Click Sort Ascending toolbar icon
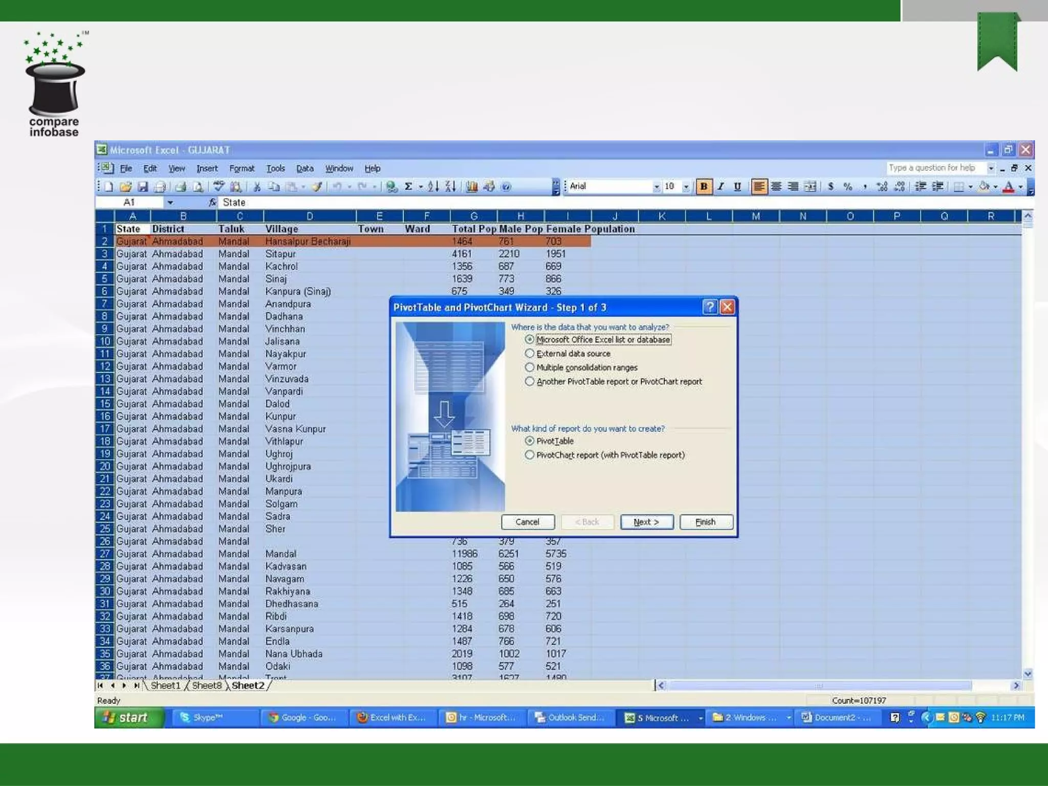1048x786 pixels. pos(433,187)
